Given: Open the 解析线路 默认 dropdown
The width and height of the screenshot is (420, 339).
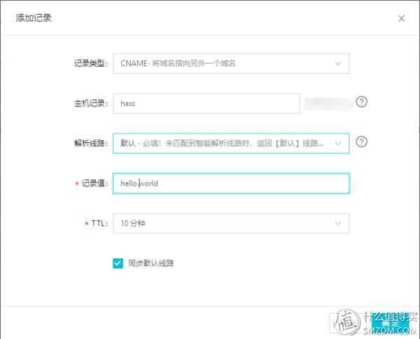Looking at the screenshot, I should click(231, 144).
